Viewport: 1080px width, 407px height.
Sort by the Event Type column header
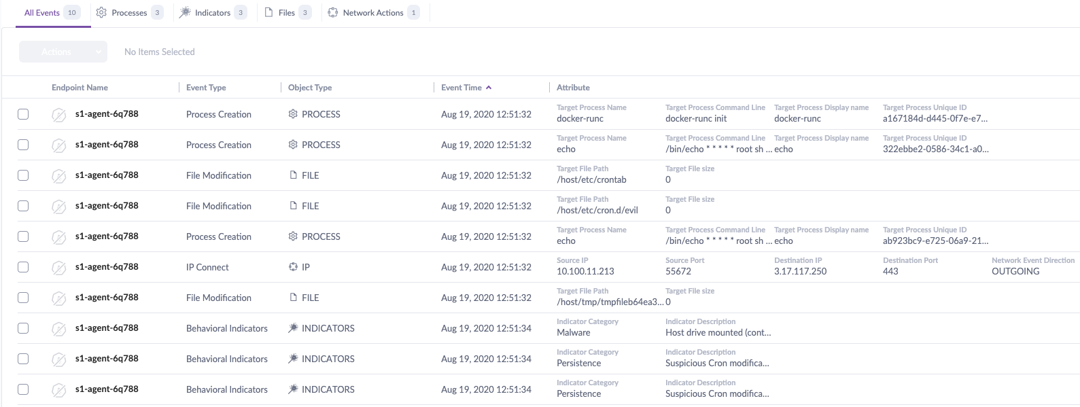coord(206,88)
